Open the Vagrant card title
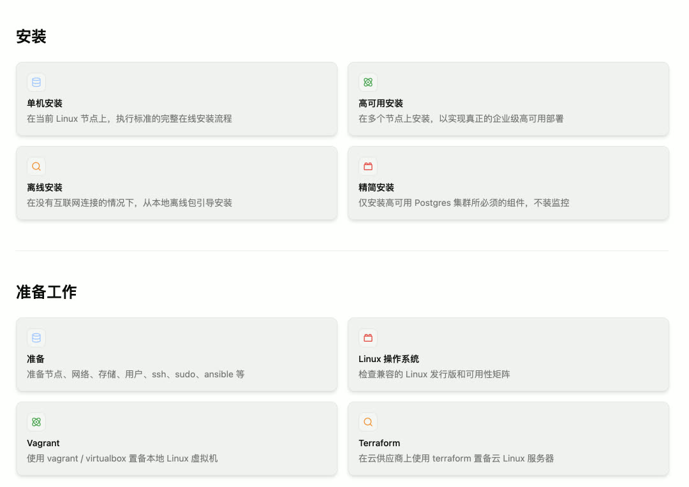Viewport: 689px width, 487px height. click(43, 443)
